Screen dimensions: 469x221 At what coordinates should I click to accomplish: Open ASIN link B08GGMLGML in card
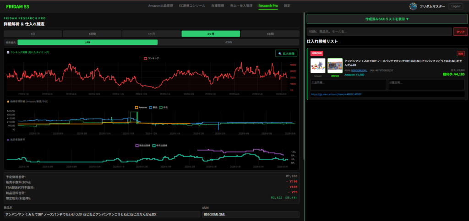point(359,70)
